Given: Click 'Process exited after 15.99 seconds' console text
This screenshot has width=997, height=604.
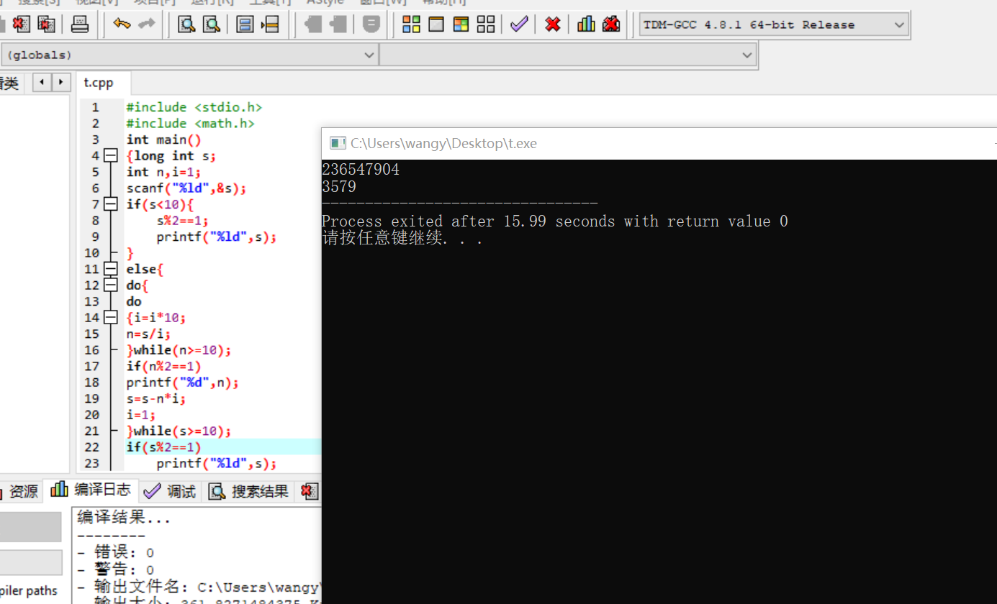Looking at the screenshot, I should pos(468,221).
